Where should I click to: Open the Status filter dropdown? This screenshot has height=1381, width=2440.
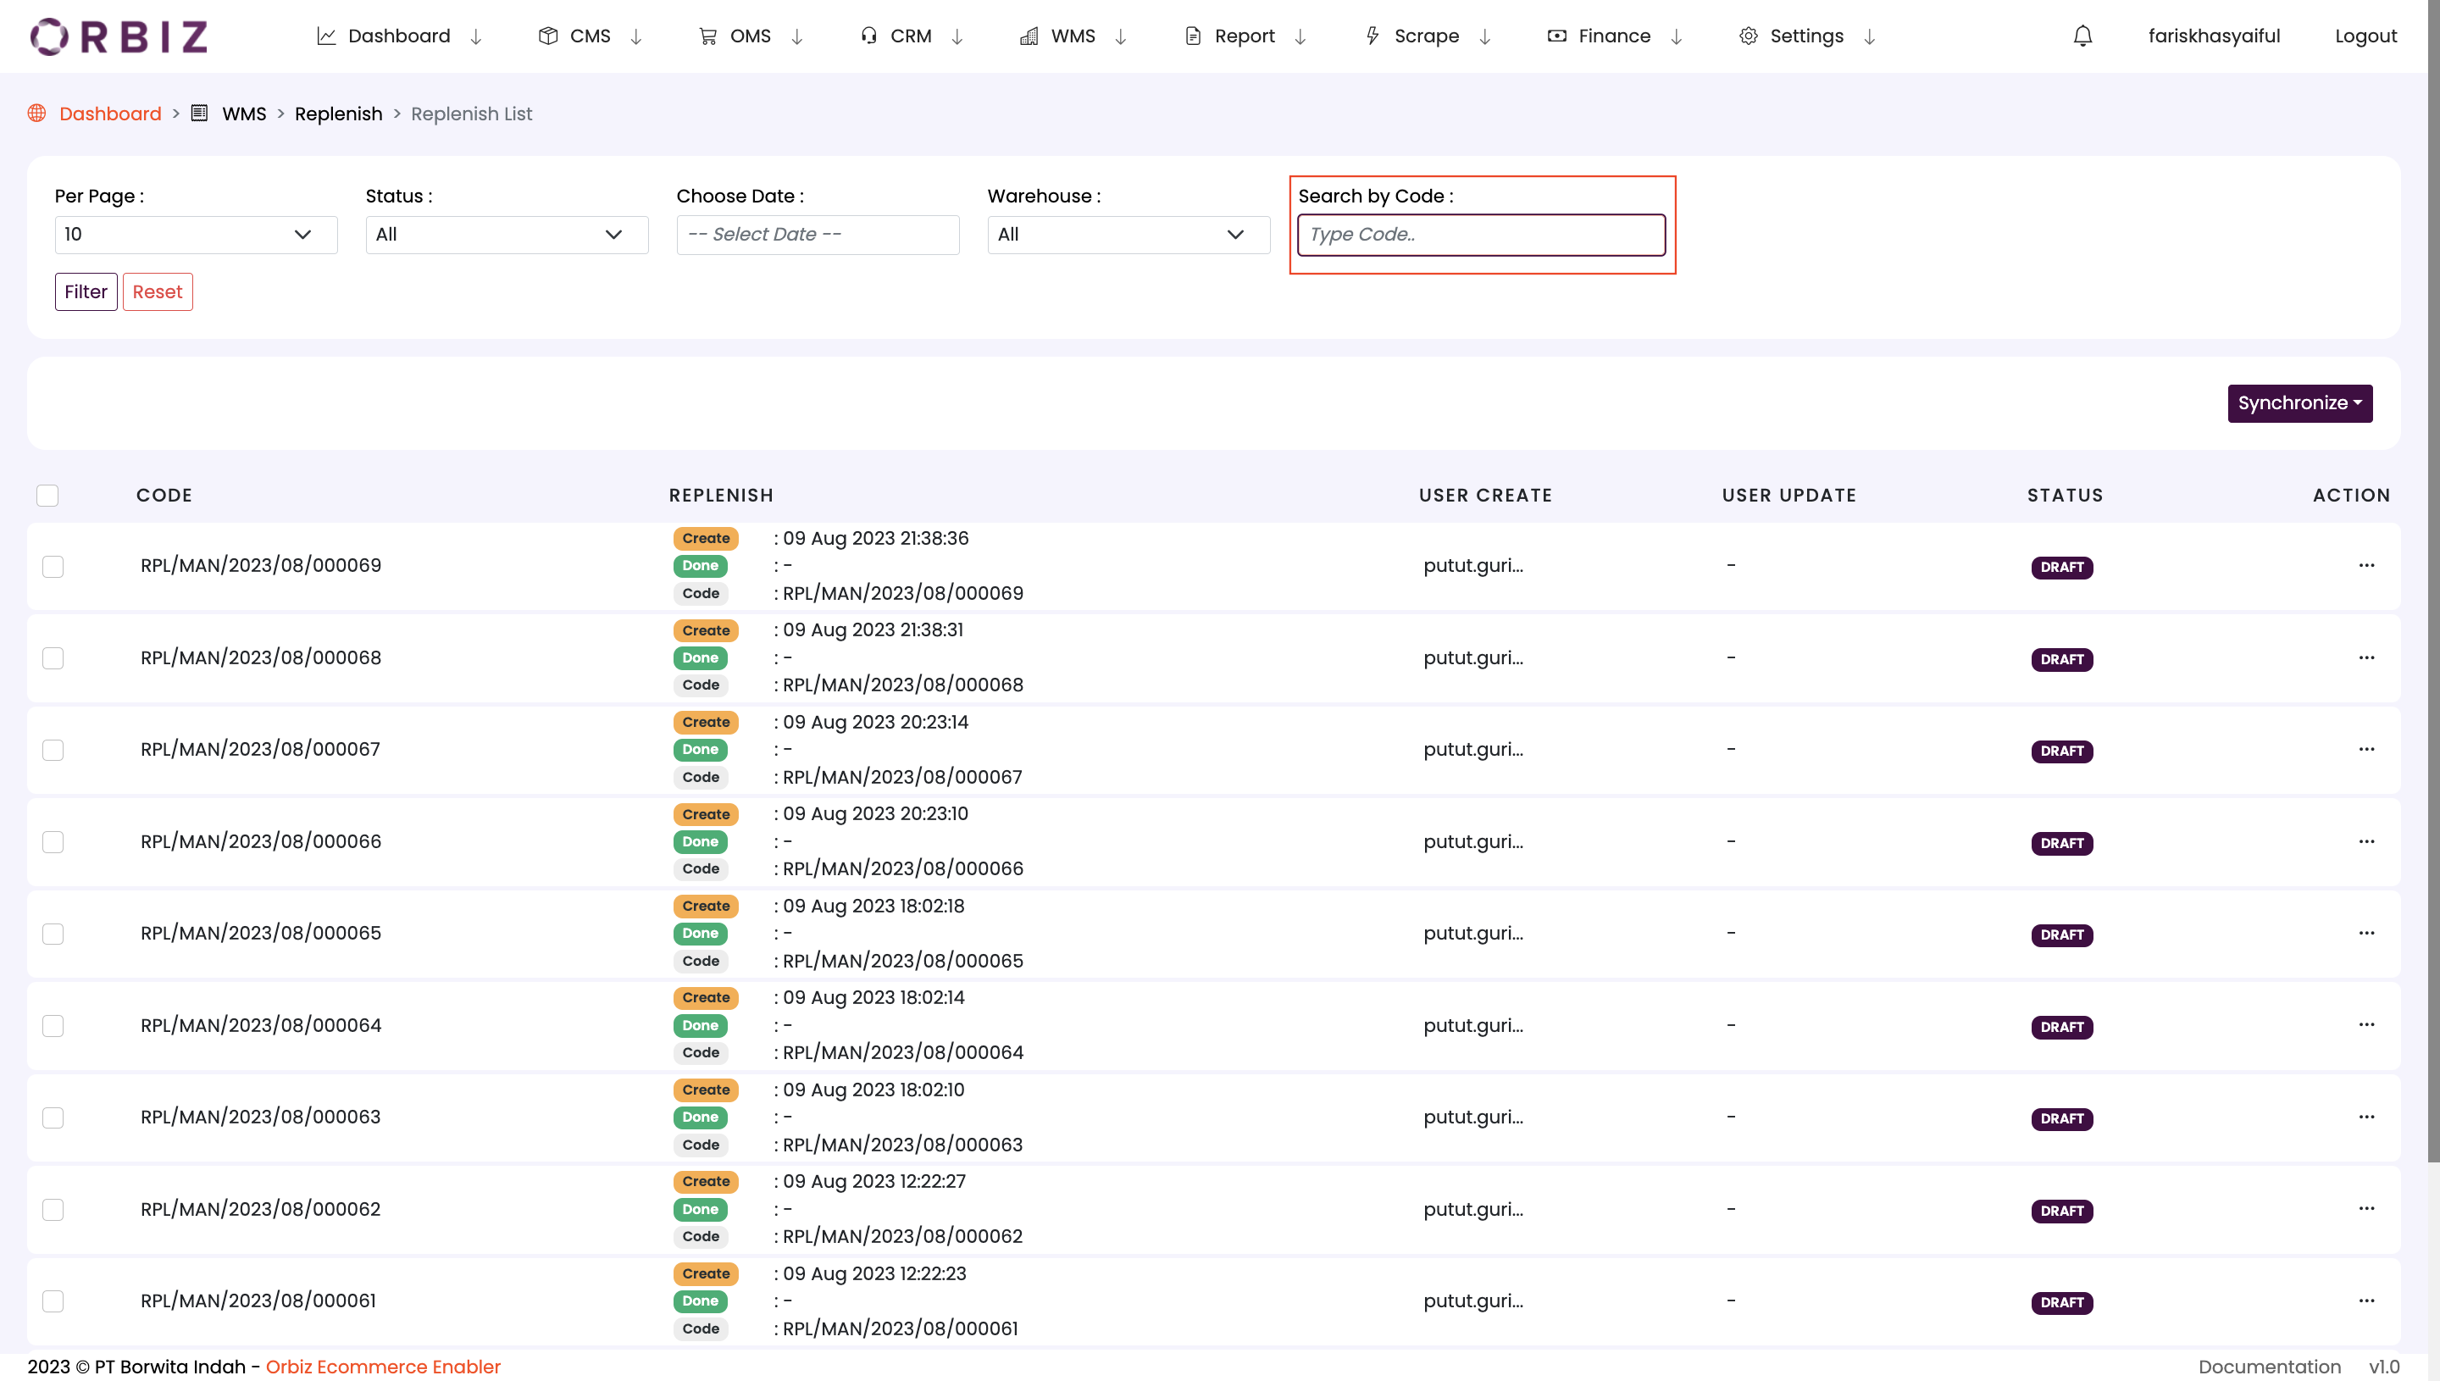pyautogui.click(x=507, y=235)
